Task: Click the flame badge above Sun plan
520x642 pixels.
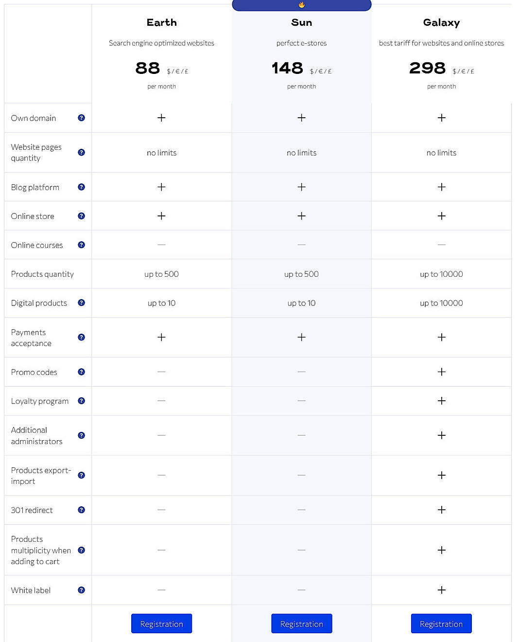Action: pos(302,5)
